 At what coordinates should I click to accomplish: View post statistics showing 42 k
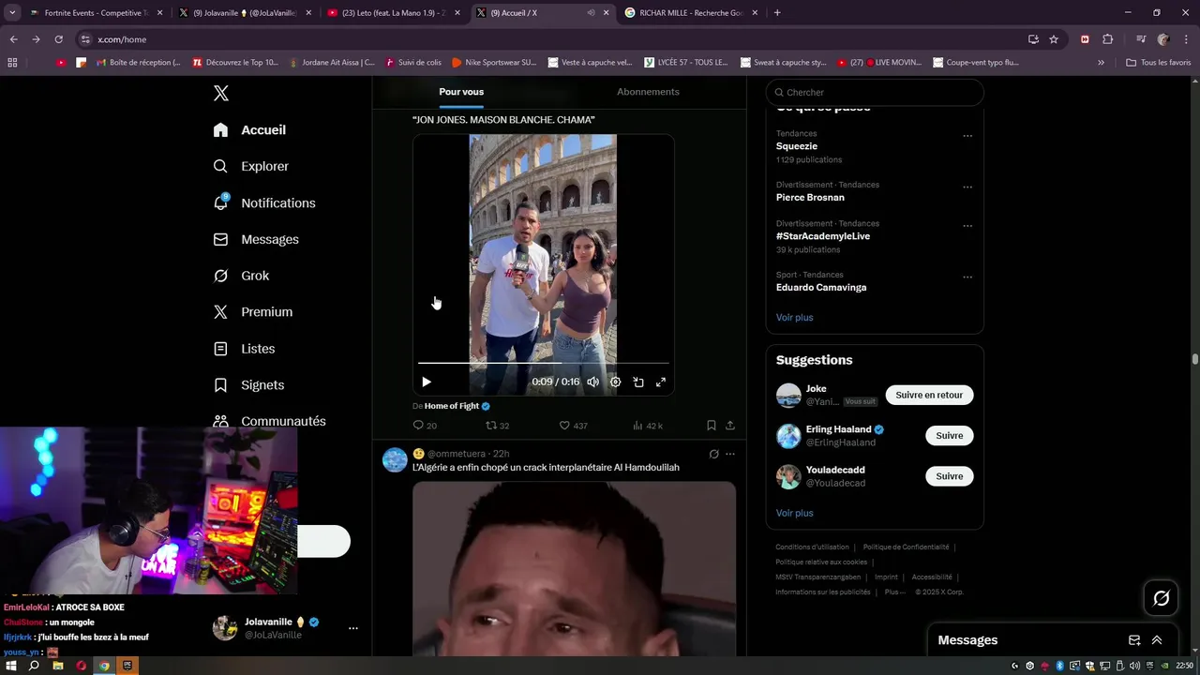pos(647,426)
